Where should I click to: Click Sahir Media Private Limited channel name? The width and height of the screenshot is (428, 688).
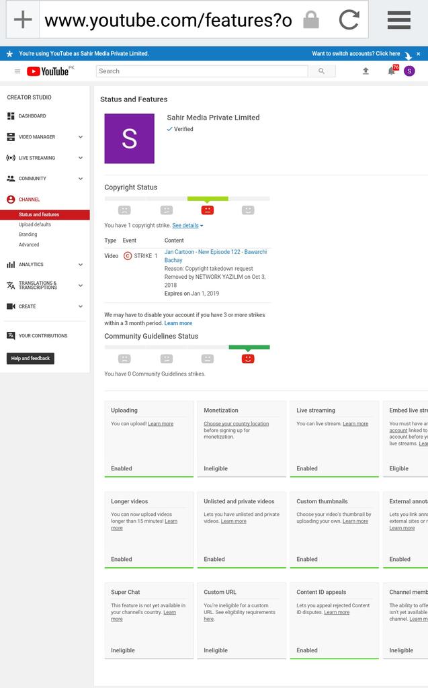click(213, 118)
